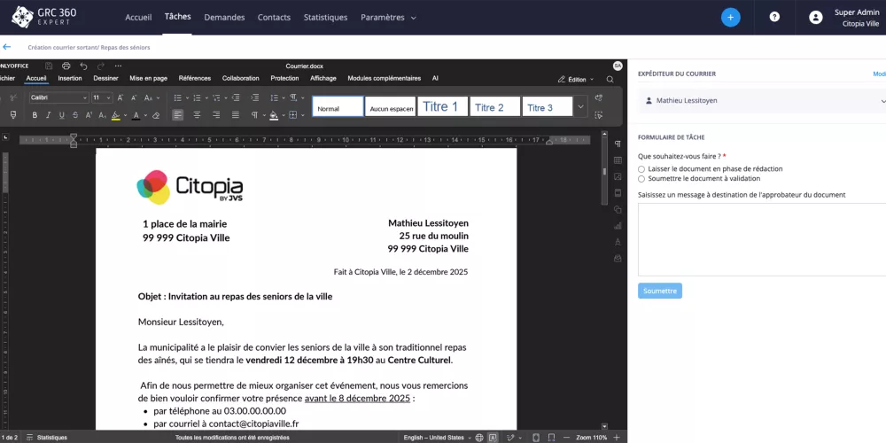Click the clear formatting eraser icon
The width and height of the screenshot is (886, 443).
(156, 115)
